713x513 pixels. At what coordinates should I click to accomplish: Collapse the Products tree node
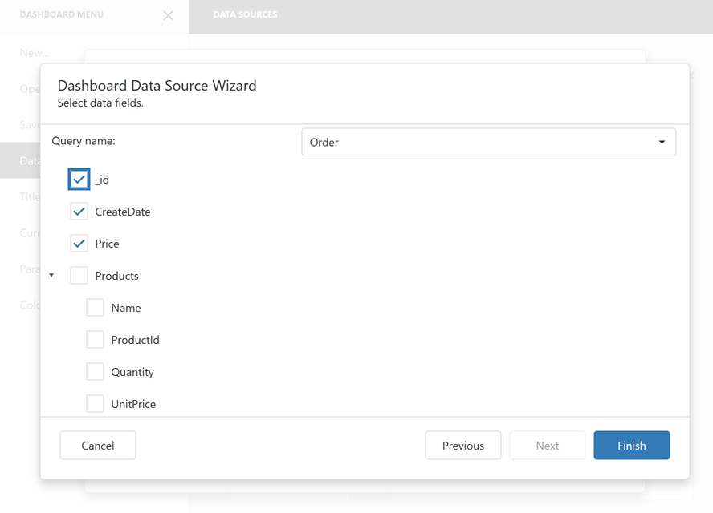pyautogui.click(x=51, y=275)
